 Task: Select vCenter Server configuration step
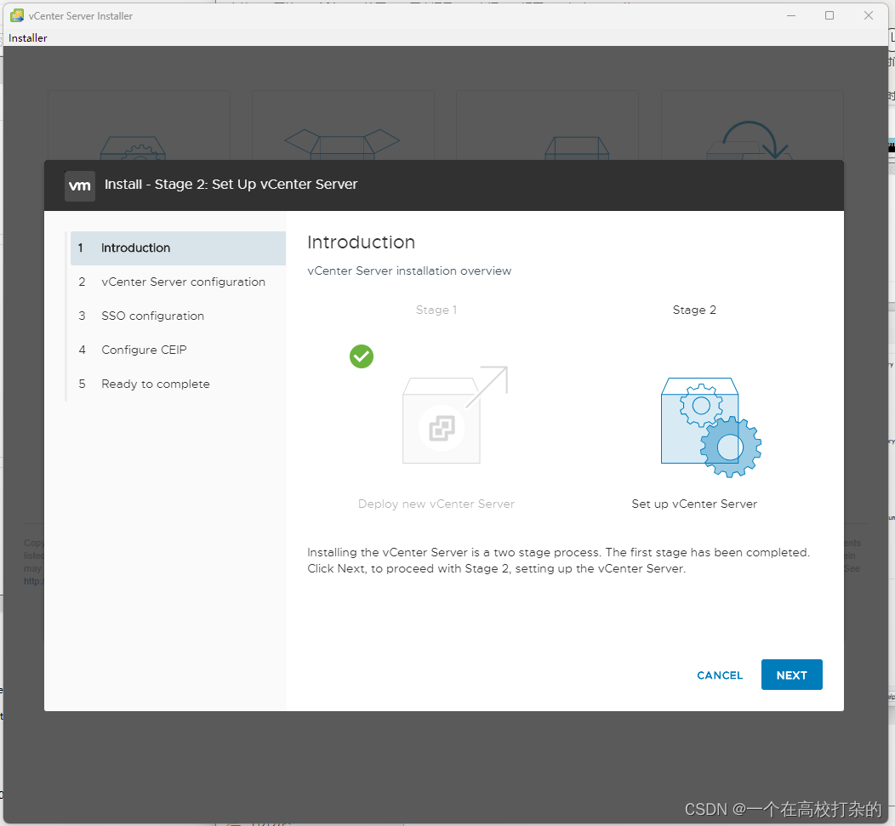178,282
